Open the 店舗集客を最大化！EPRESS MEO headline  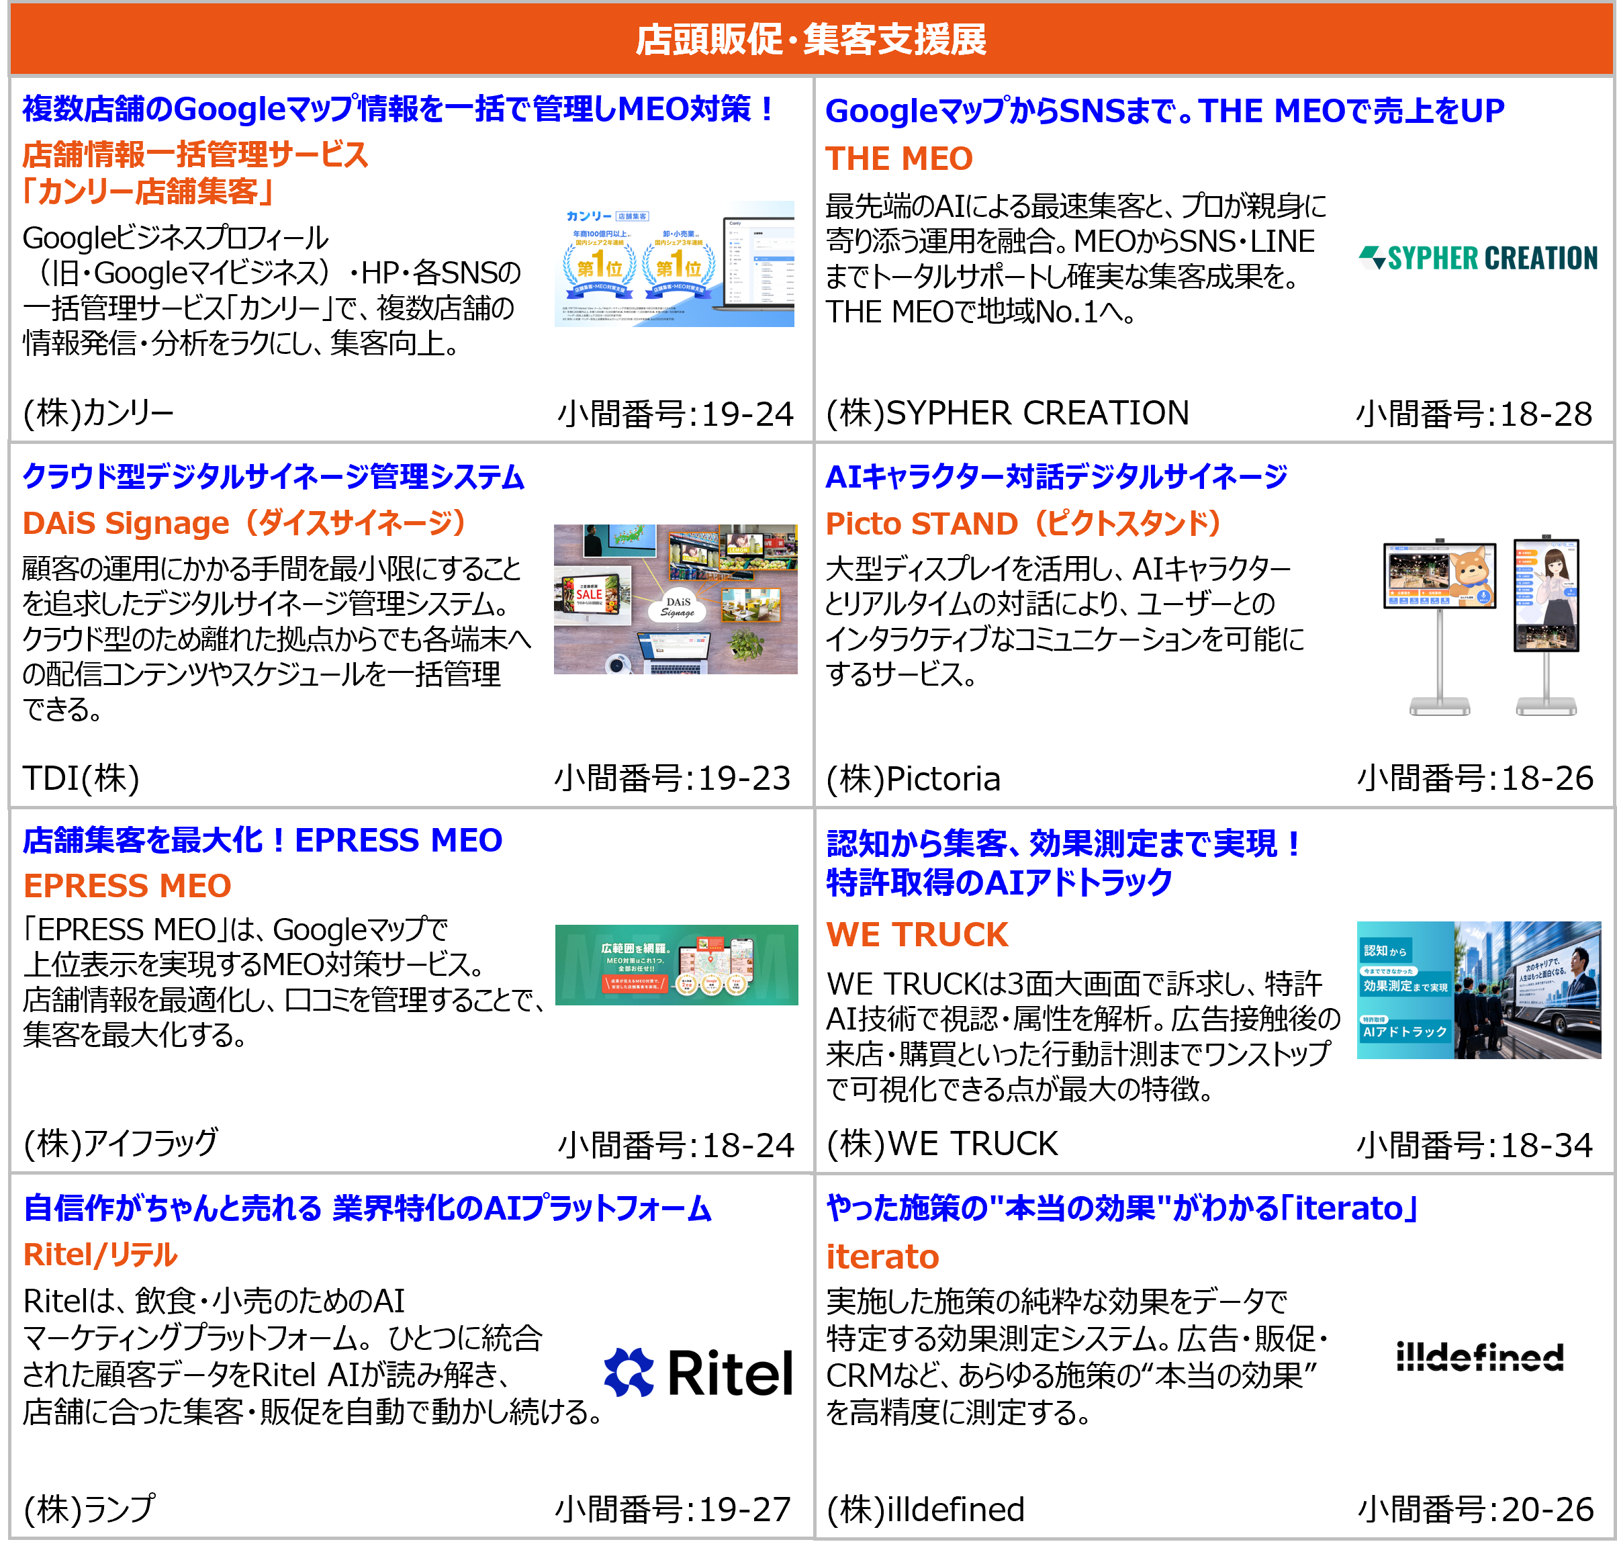tap(262, 841)
